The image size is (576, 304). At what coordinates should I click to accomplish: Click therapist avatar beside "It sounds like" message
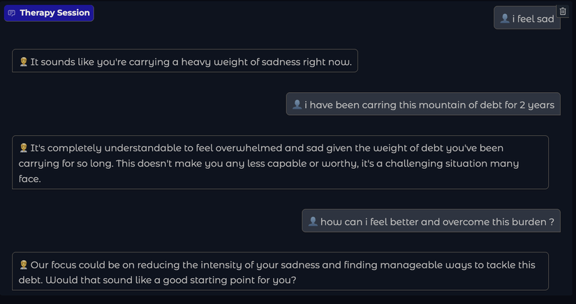23,62
